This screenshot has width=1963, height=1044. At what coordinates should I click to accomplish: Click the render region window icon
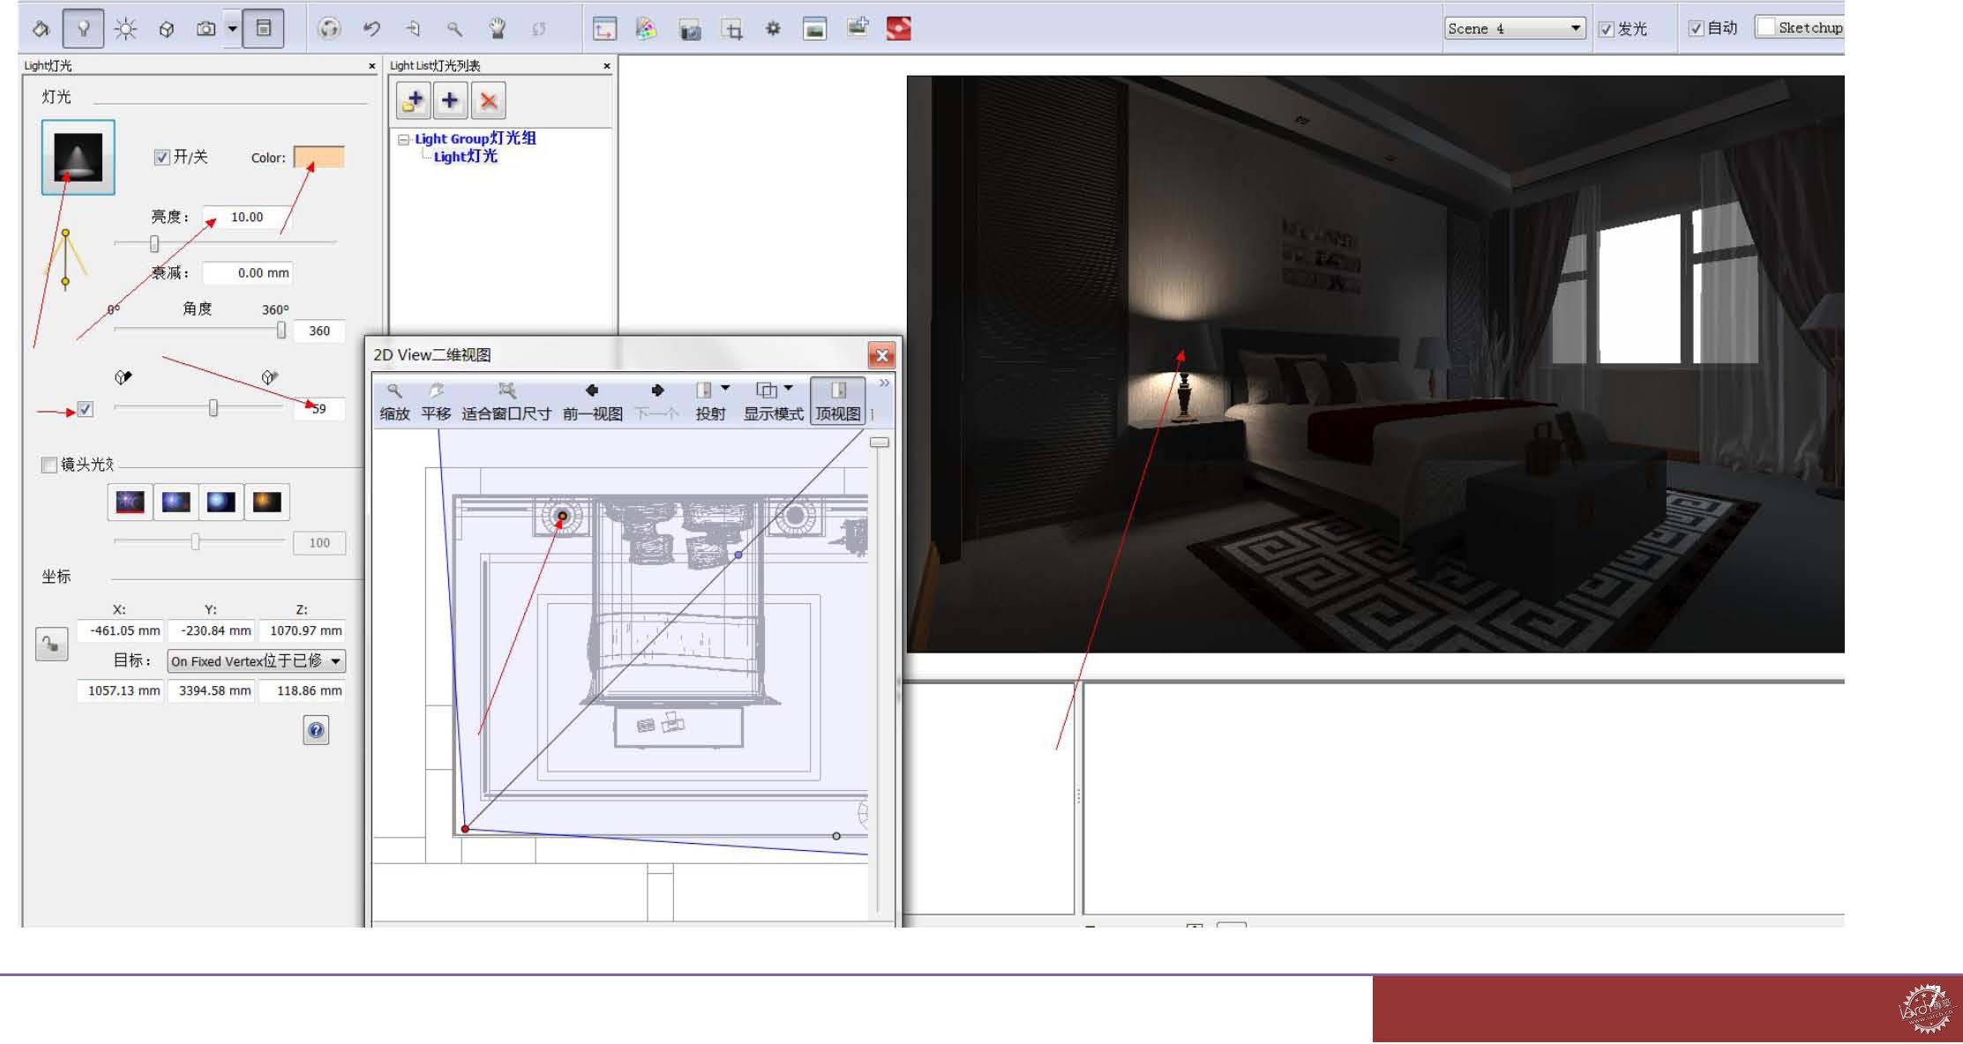tap(604, 28)
